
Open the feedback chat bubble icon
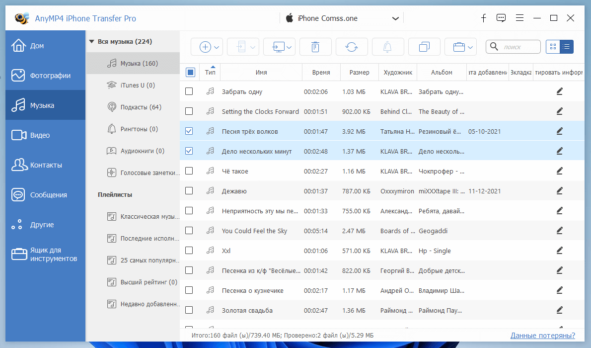click(501, 18)
